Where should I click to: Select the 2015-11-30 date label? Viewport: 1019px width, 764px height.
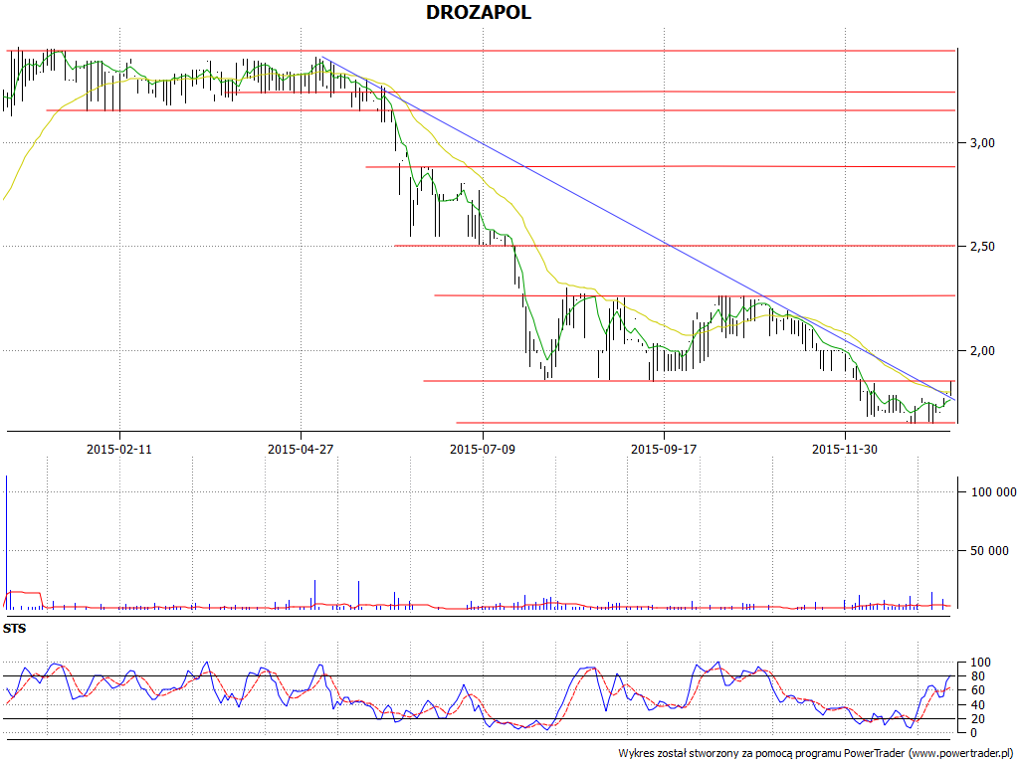pyautogui.click(x=845, y=449)
